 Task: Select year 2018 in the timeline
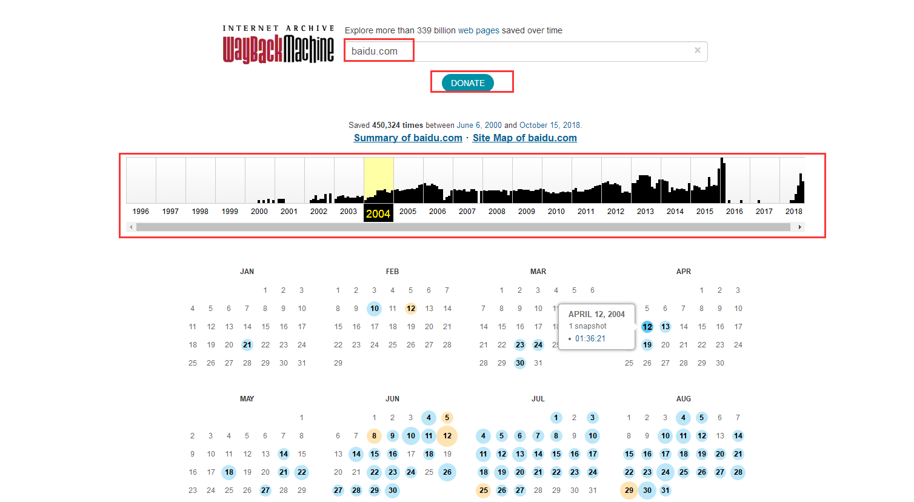pos(793,212)
